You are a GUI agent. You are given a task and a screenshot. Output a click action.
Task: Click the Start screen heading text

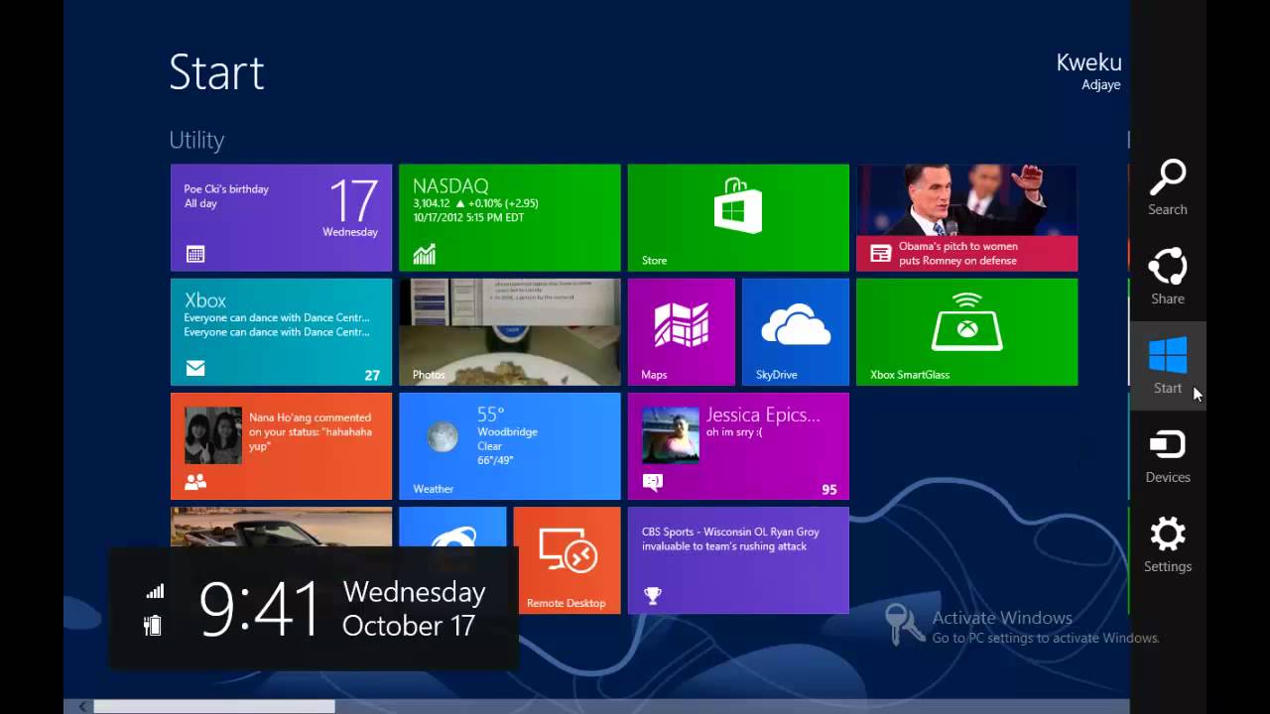coord(216,72)
